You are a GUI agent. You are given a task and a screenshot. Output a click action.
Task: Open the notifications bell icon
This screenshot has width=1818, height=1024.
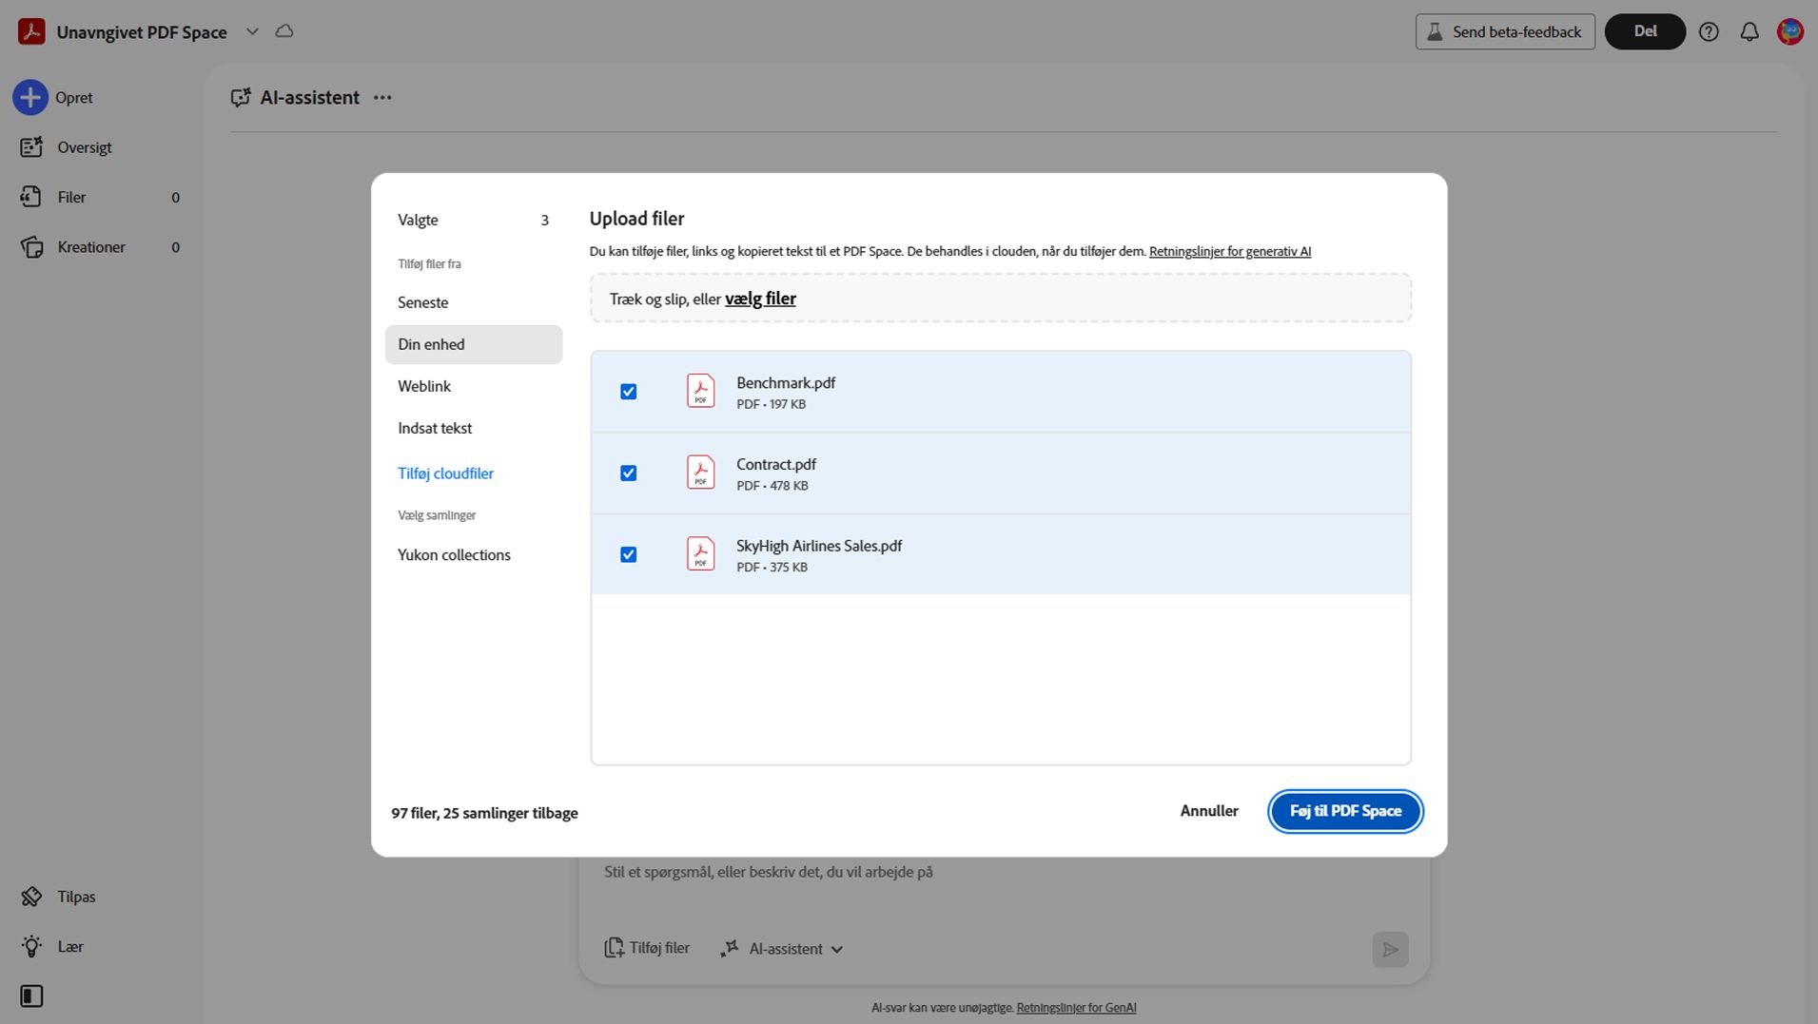click(x=1750, y=31)
